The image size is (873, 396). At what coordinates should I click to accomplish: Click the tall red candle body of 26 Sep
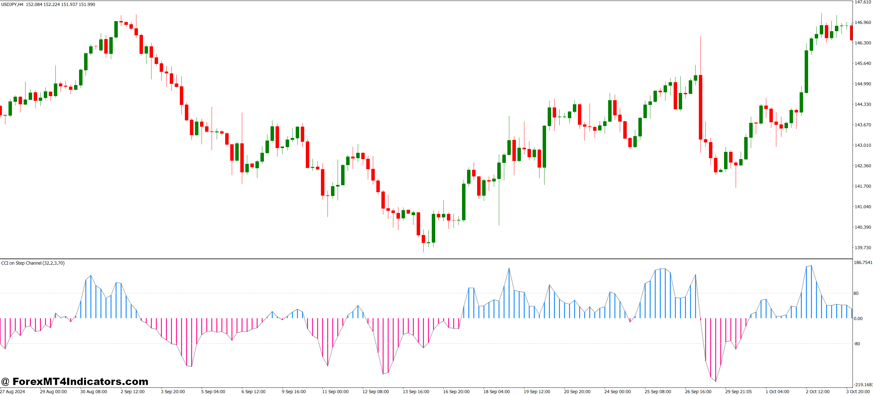[700, 107]
